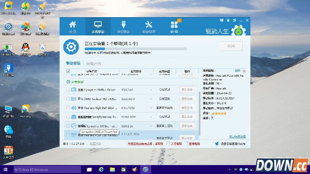Click the motherboard icon for Synaptics SMBus Driver

pos(74,90)
